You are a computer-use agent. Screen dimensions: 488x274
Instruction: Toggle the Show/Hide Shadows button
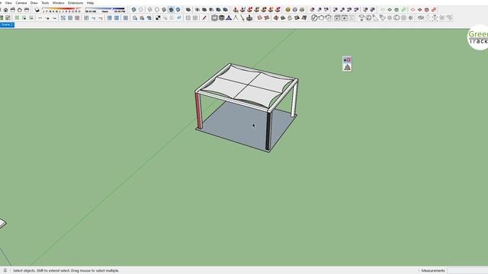click(37, 10)
